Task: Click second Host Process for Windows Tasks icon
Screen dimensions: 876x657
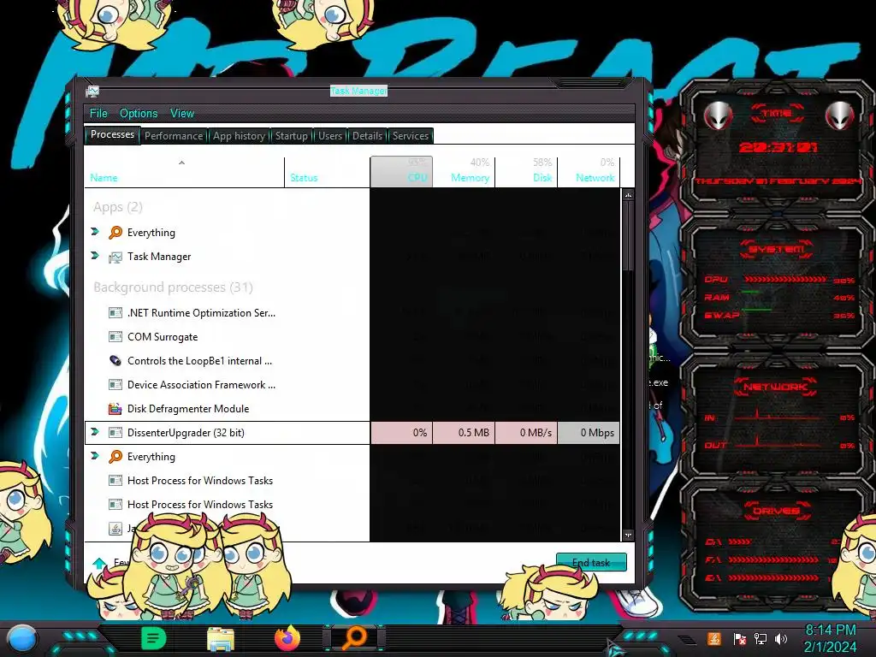Action: point(115,505)
